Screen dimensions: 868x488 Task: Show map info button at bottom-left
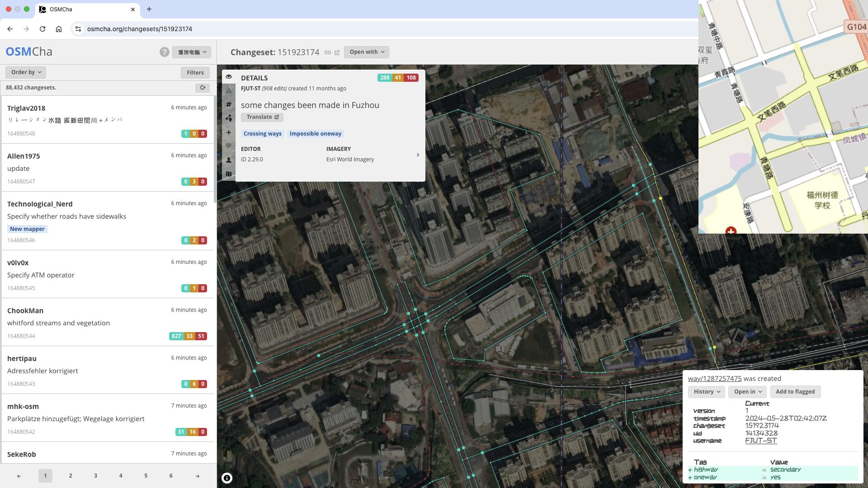[227, 478]
